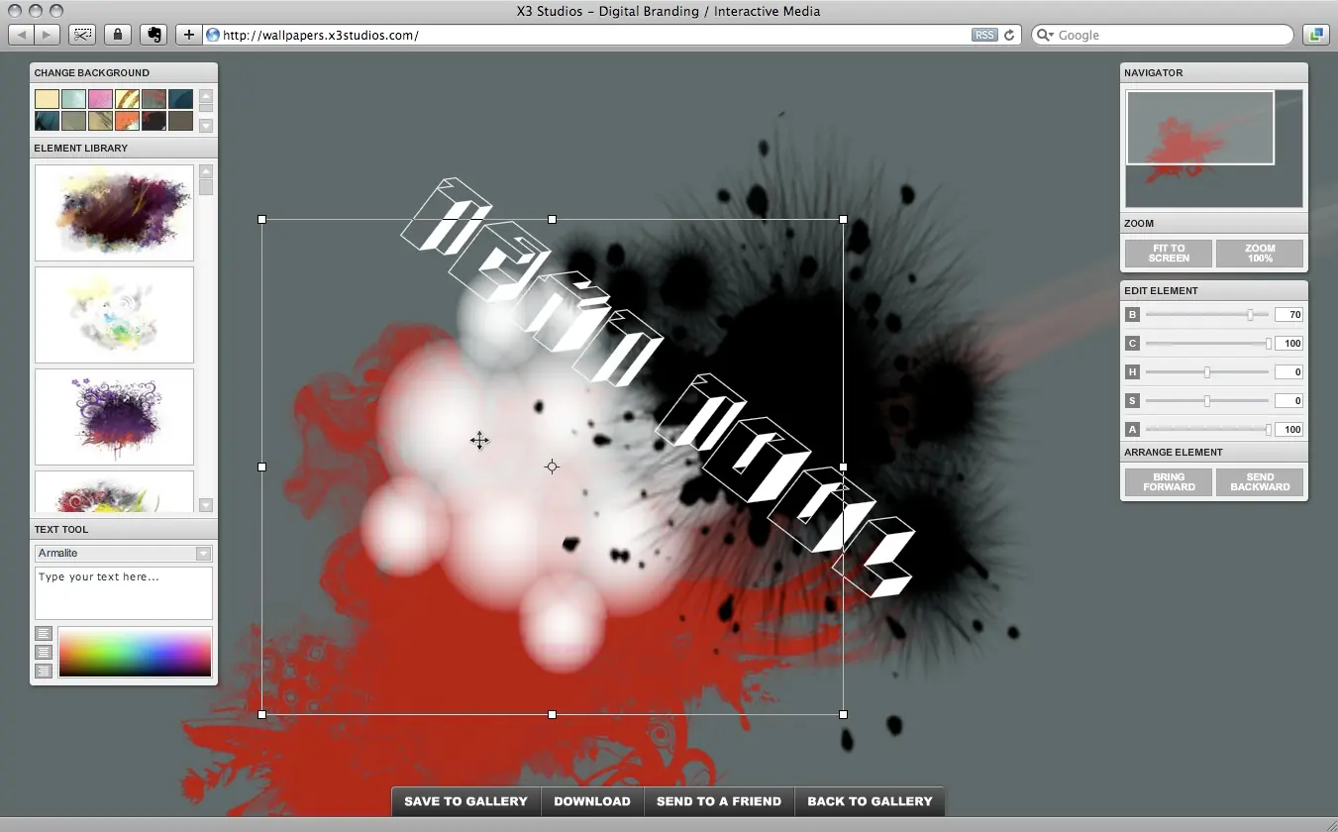Click the Evernote elephant toolbar icon
This screenshot has height=832, width=1338.
(x=154, y=35)
